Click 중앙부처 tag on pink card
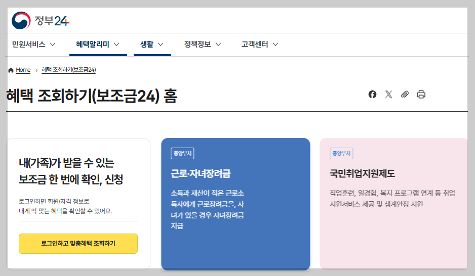 (341, 153)
